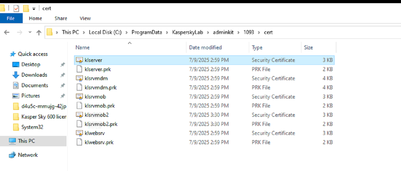Screen dimensions: 401x171
Task: Click the klwebsrv certificate icon
Action: click(79, 133)
